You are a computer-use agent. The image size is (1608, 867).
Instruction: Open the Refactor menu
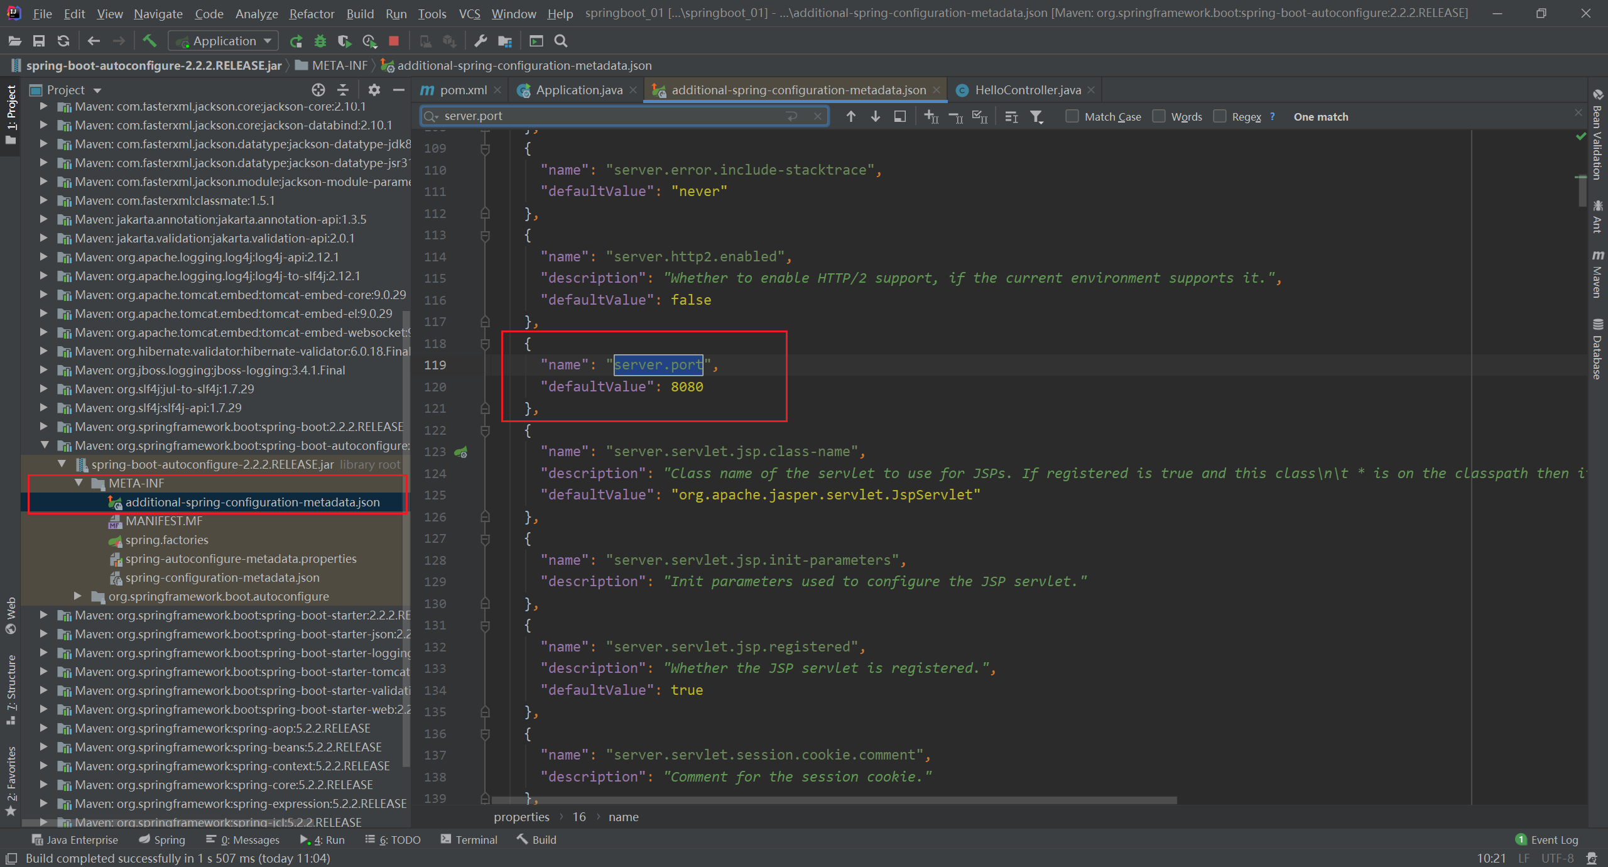[x=312, y=13]
